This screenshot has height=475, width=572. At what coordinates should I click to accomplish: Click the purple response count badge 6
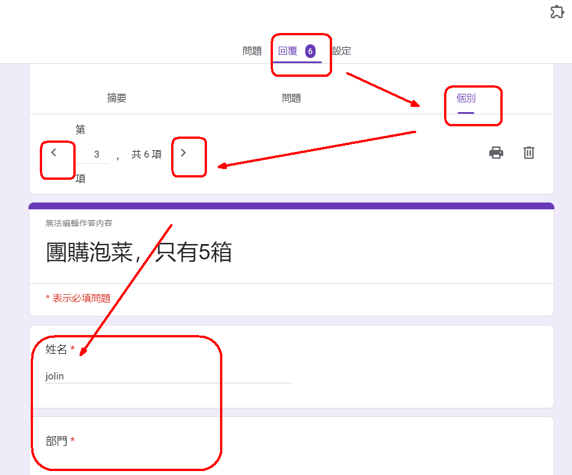click(310, 51)
